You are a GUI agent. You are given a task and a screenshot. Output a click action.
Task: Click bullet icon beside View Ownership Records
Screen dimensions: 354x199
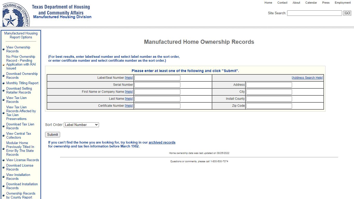(3, 49)
